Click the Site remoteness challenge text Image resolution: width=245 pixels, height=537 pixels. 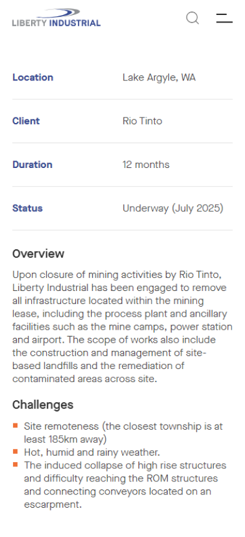click(123, 433)
